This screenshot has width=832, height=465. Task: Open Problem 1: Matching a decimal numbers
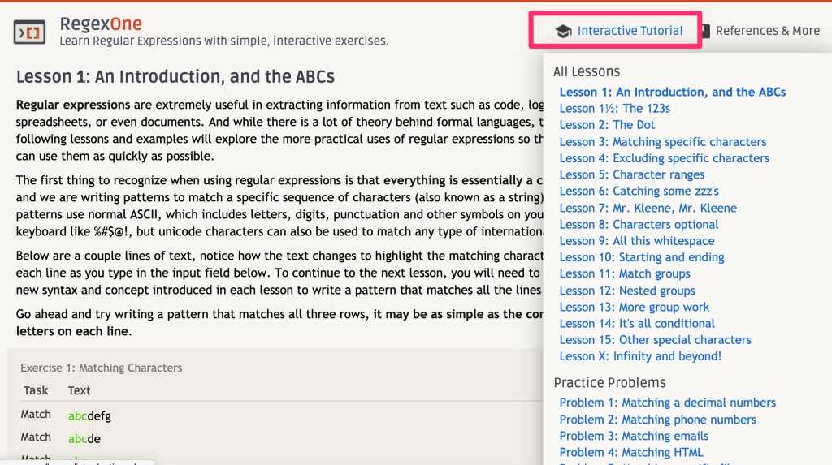667,403
